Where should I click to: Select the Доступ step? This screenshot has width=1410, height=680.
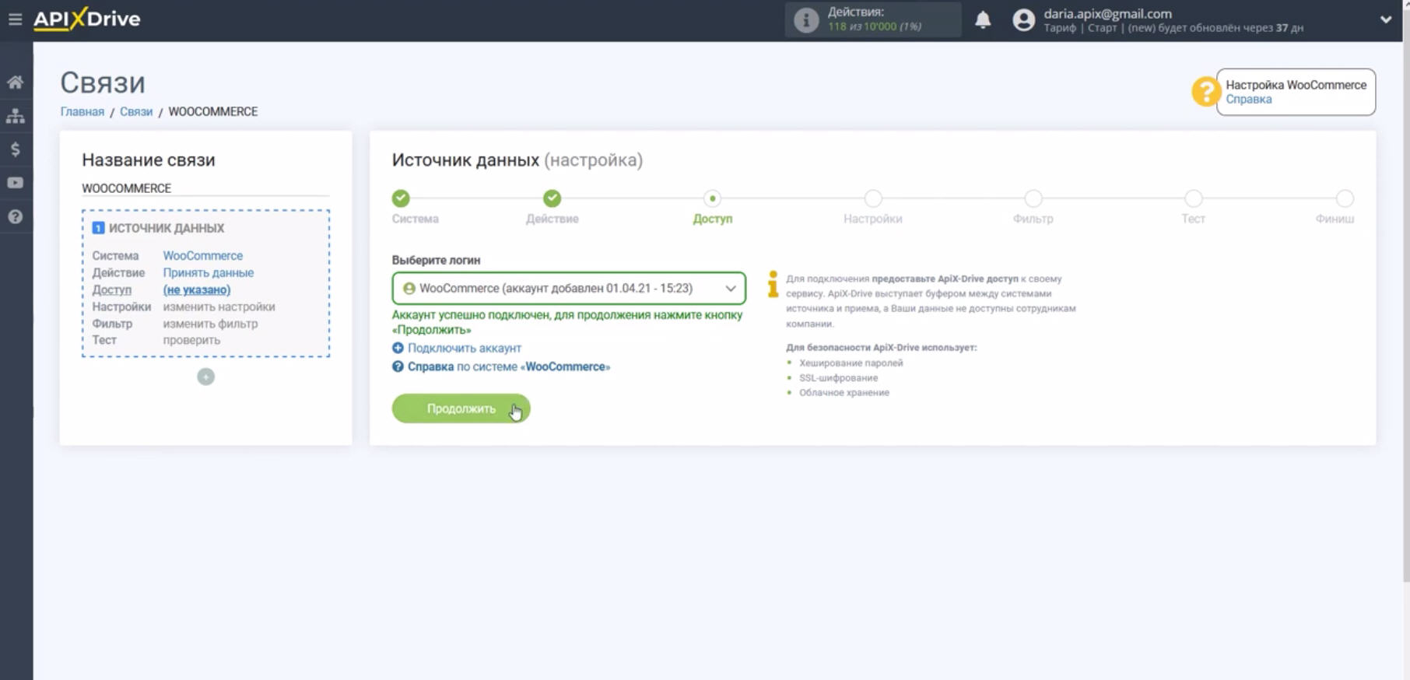pyautogui.click(x=712, y=198)
